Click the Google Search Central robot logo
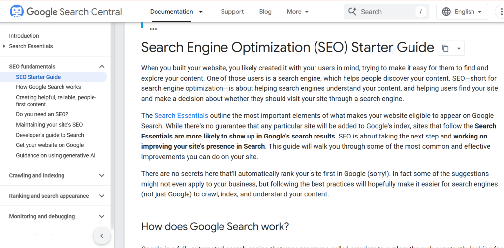Screen dimensions: 504x248 (16, 11)
